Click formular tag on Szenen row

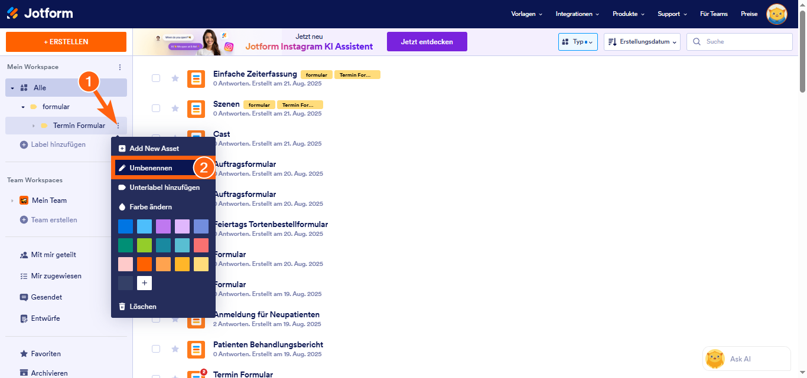click(259, 105)
